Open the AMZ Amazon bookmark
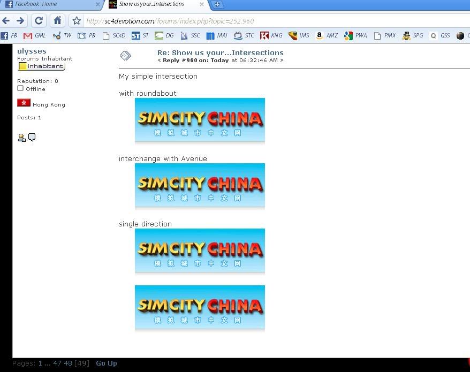 [327, 36]
